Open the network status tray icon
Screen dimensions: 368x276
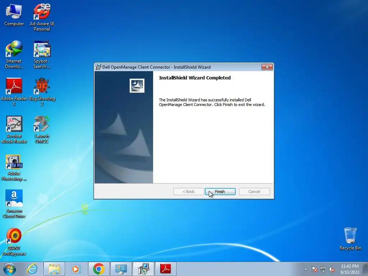(323, 269)
